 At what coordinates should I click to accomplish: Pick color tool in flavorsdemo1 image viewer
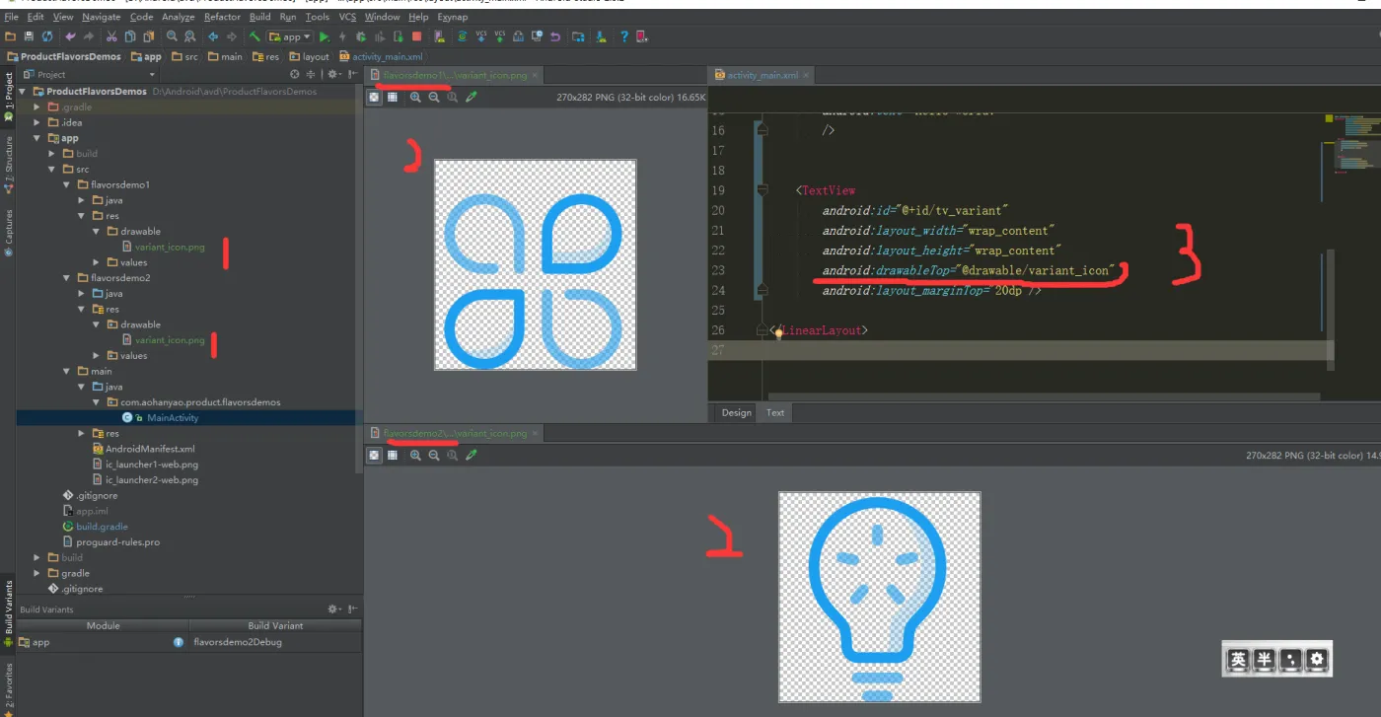[472, 97]
